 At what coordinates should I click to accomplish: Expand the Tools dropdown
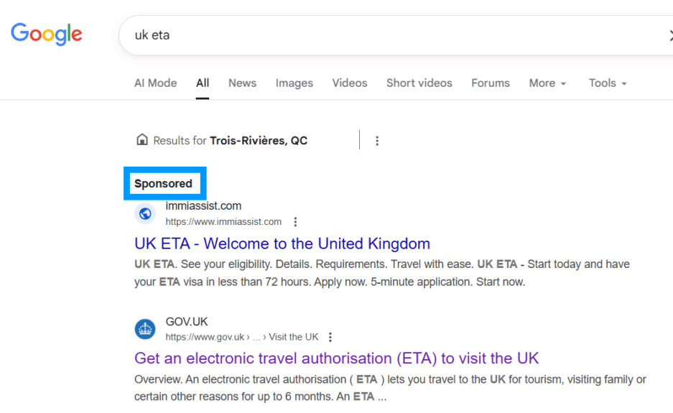[x=608, y=83]
